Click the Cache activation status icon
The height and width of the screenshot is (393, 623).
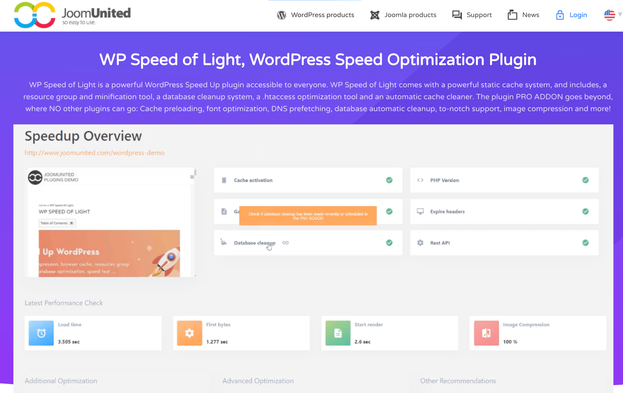coord(389,180)
